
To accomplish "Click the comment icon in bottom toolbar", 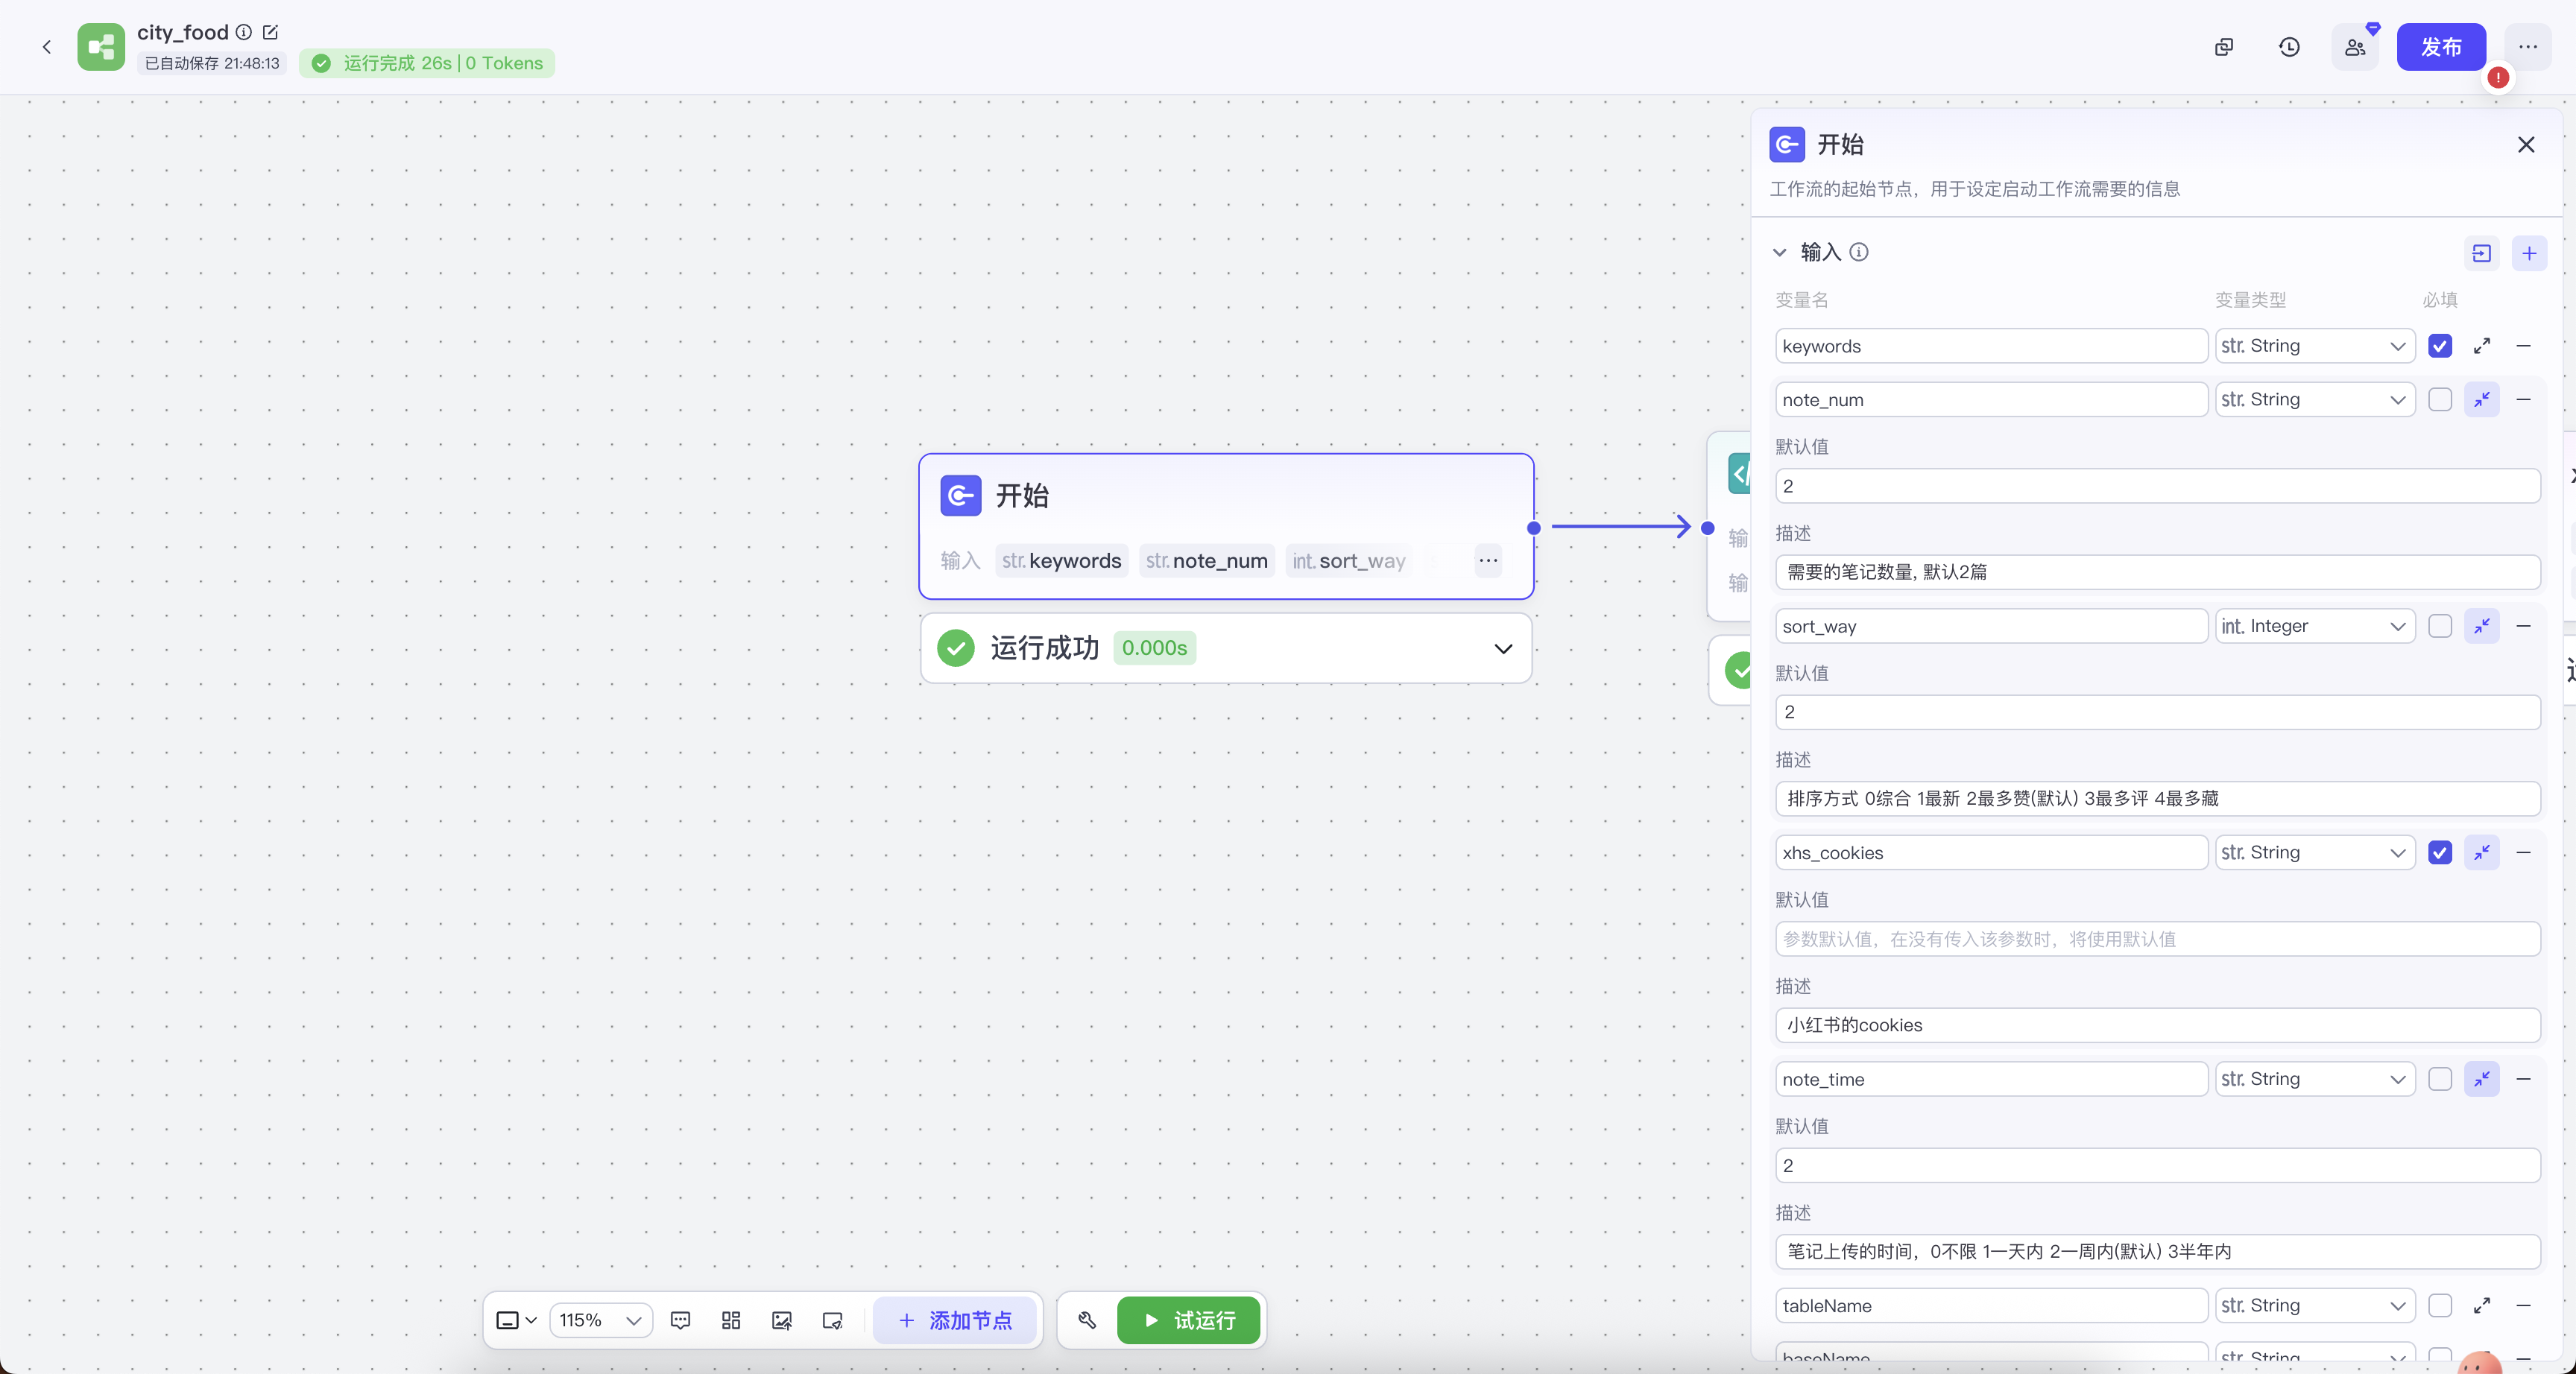I will 680,1320.
